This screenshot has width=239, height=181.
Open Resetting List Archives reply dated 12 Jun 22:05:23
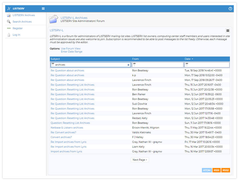(72, 99)
